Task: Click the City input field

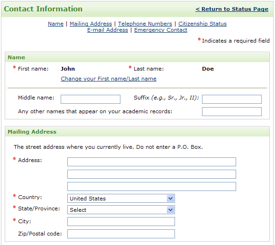Action: click(x=121, y=221)
